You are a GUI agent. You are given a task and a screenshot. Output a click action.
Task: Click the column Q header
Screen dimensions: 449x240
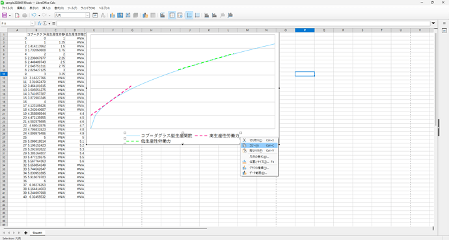click(x=324, y=30)
